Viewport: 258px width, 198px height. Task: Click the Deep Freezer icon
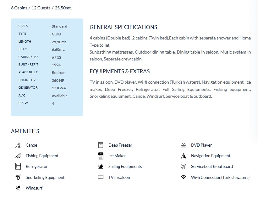click(101, 145)
